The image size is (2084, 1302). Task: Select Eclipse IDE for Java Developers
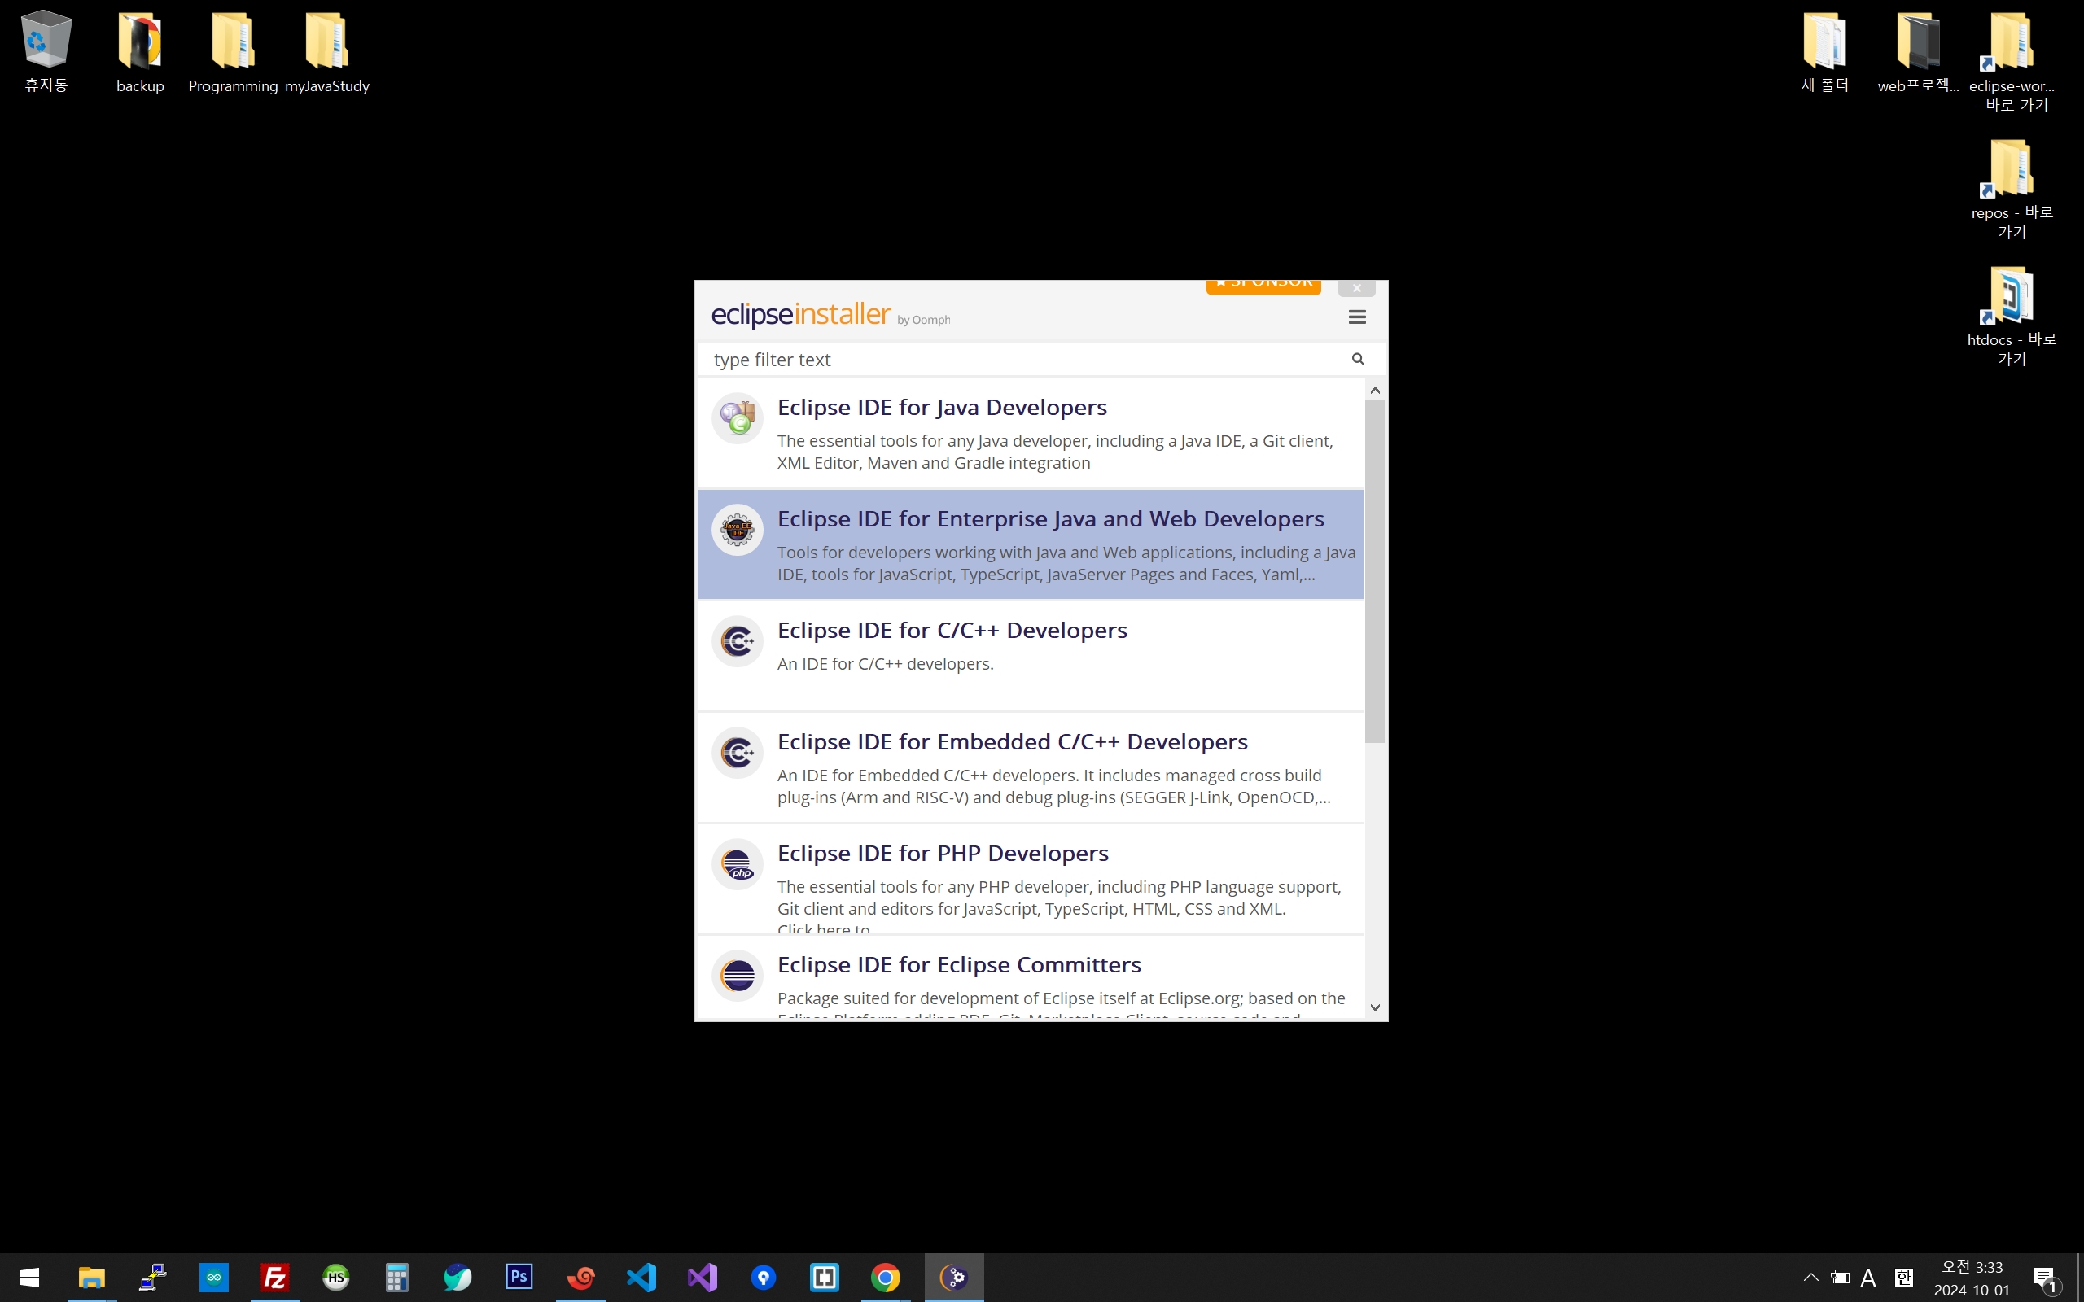click(941, 408)
